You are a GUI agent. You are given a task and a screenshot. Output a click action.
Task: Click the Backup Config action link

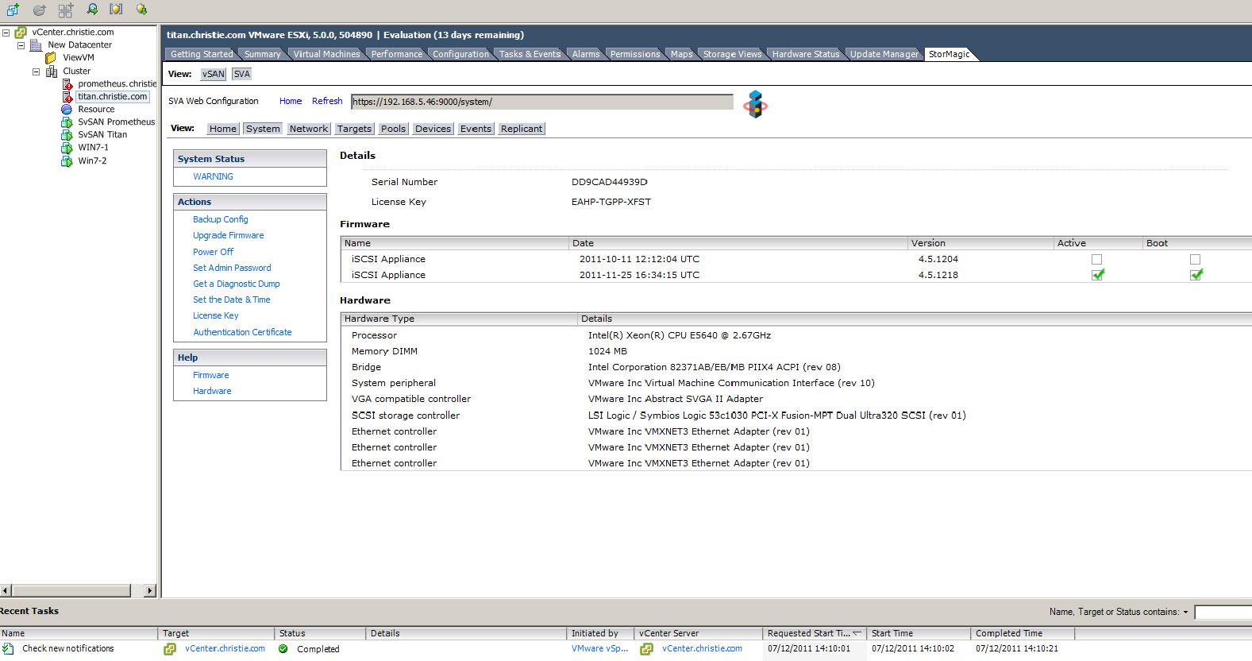(221, 219)
